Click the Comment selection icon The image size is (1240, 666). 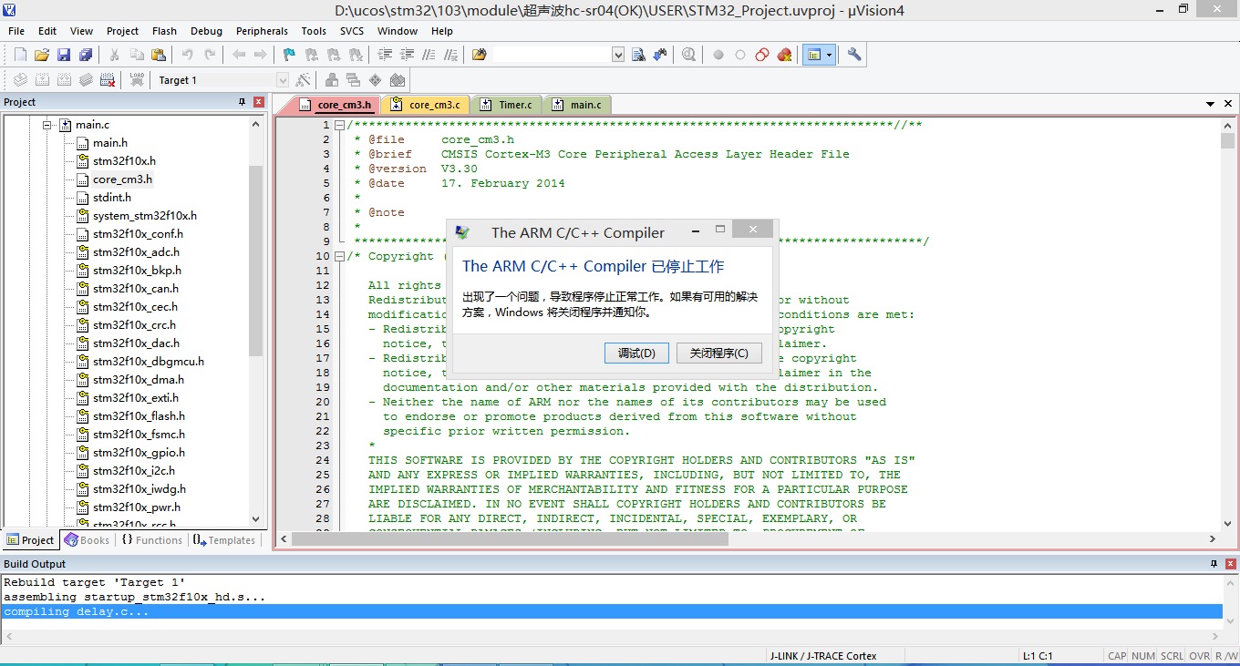(x=429, y=55)
